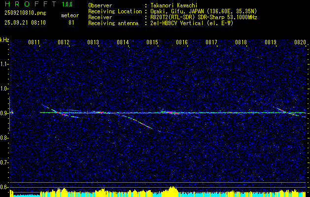Screen dimensions: 310x197
Task: Select location text Ogaki, Gifu, JAPAN
Action: pyautogui.click(x=177, y=11)
